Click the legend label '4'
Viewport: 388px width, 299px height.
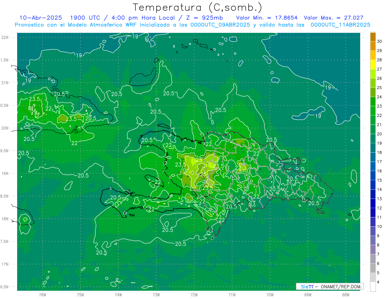[378, 282]
